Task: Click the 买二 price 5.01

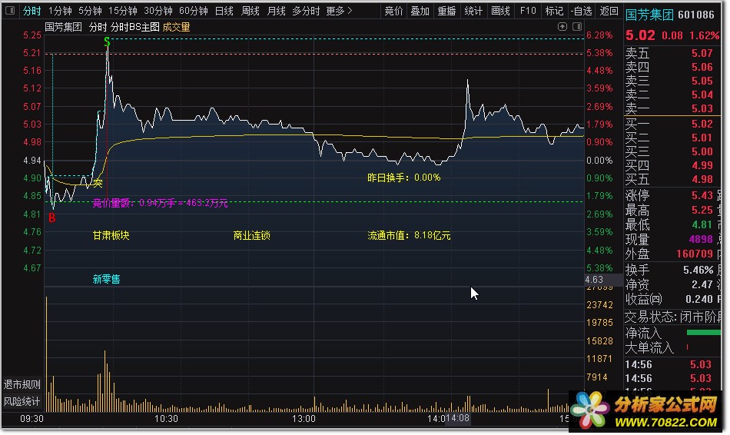Action: (702, 138)
